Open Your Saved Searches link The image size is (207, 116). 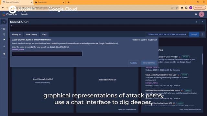coord(127,110)
